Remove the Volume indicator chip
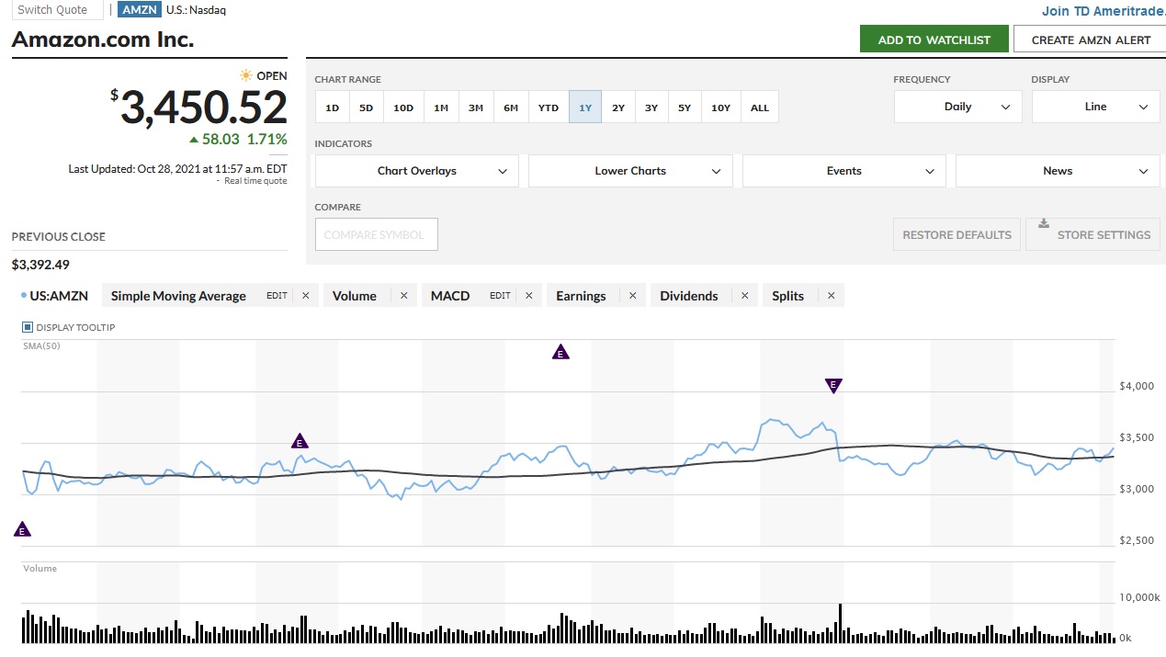Viewport: 1166px width, 657px height. pyautogui.click(x=403, y=296)
